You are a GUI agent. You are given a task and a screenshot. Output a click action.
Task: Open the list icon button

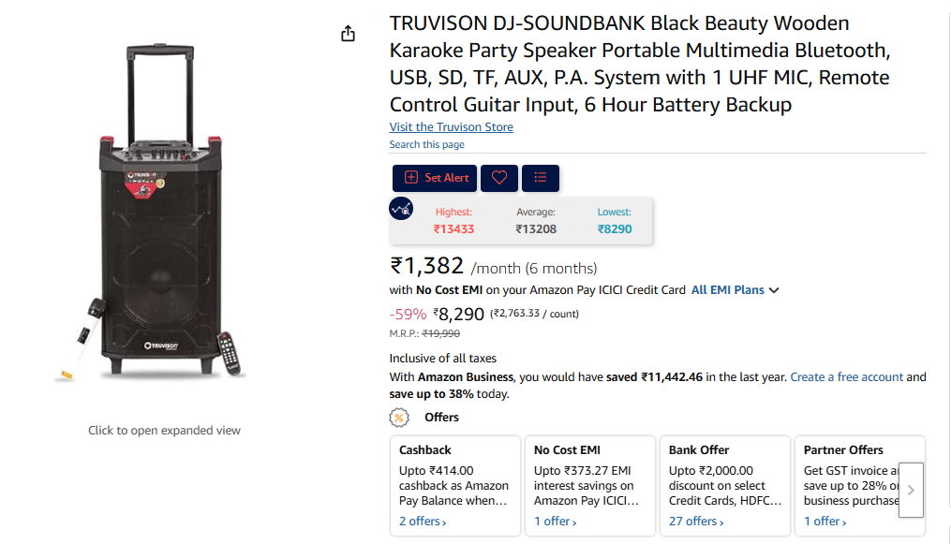(541, 178)
